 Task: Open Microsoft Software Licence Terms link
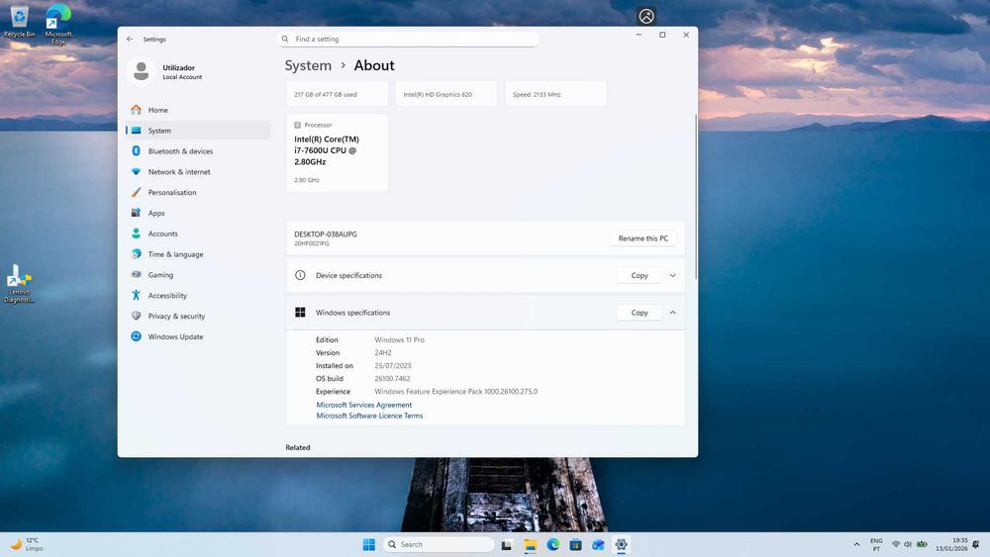(369, 416)
